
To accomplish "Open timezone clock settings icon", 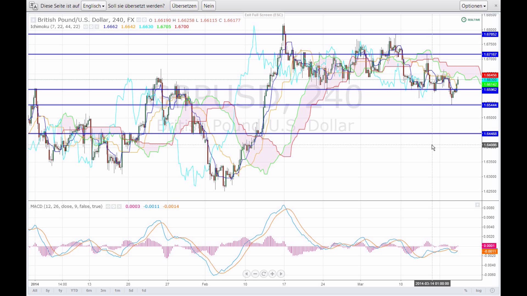I will [492, 291].
